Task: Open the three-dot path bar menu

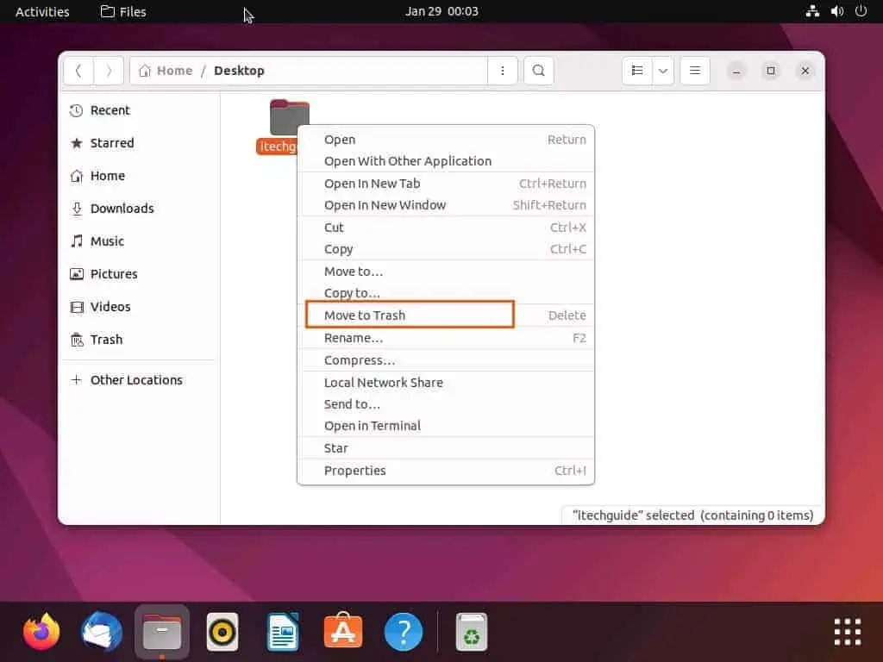Action: [503, 71]
